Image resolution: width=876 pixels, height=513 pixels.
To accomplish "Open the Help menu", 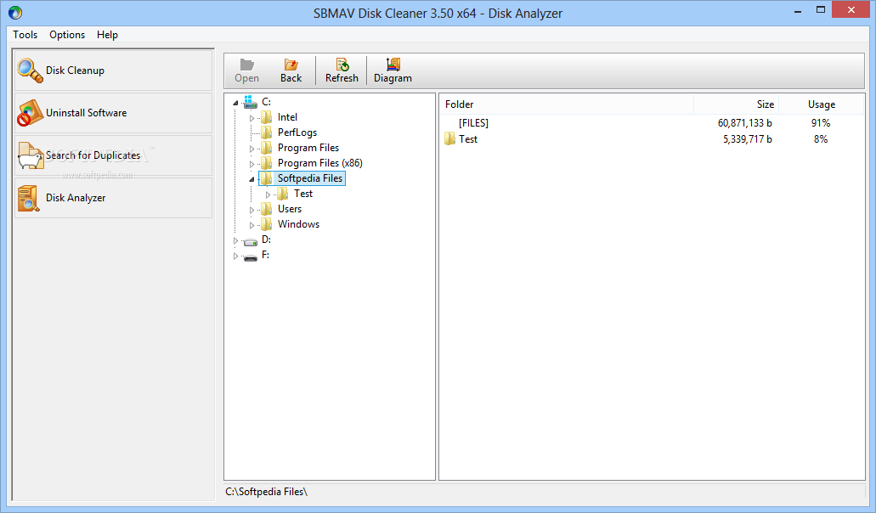I will point(107,35).
